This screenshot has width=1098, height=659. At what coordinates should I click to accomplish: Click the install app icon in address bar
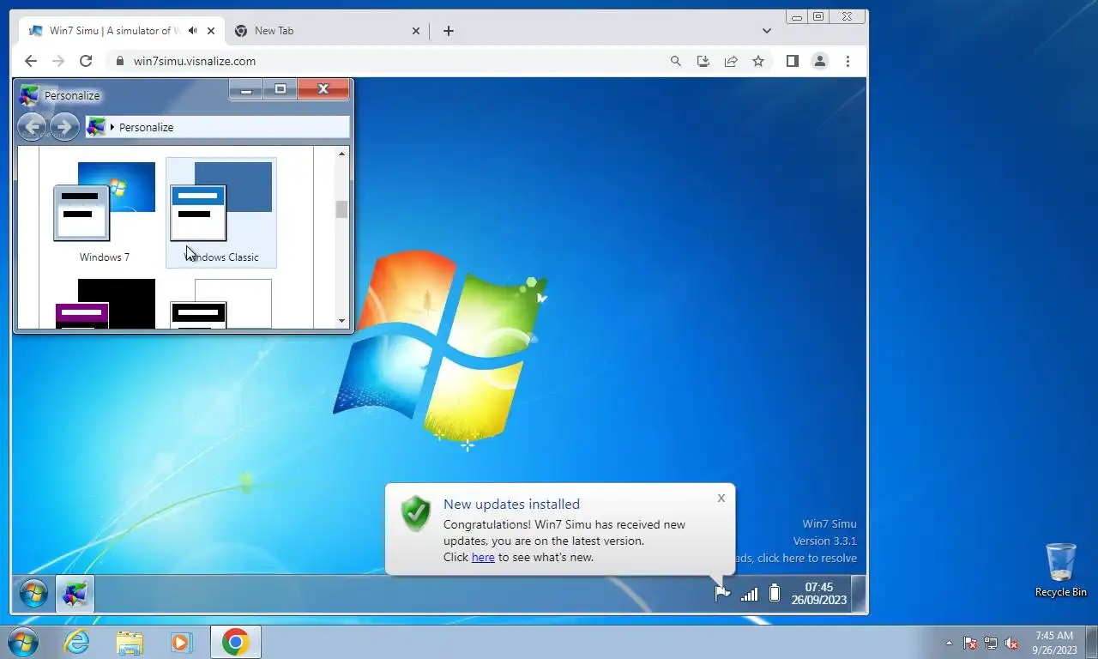[x=703, y=61]
